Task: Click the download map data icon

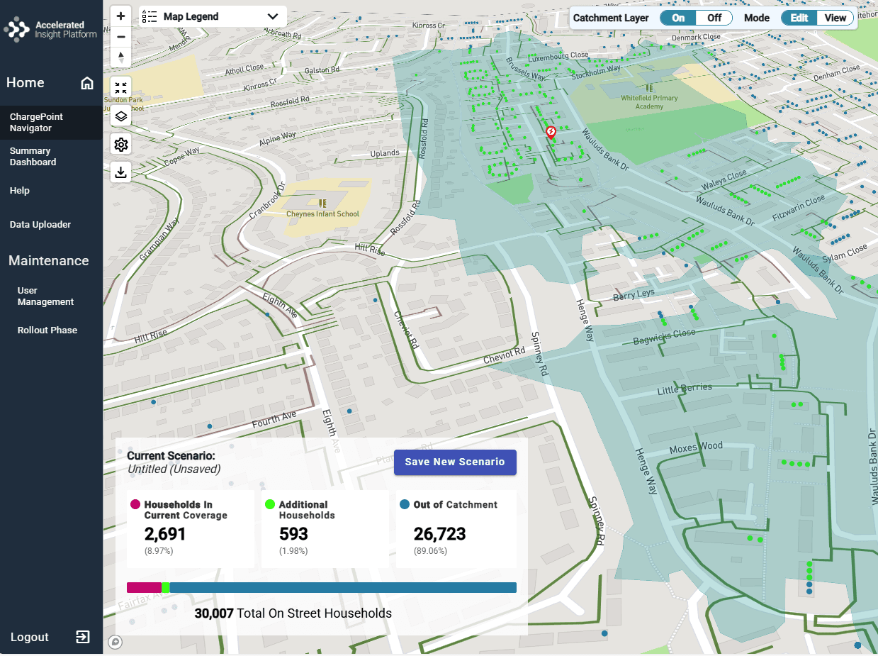Action: 121,172
